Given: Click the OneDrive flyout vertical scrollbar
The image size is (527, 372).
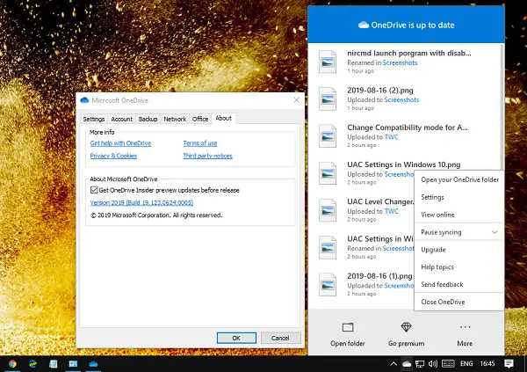Looking at the screenshot, I should pyautogui.click(x=502, y=107).
